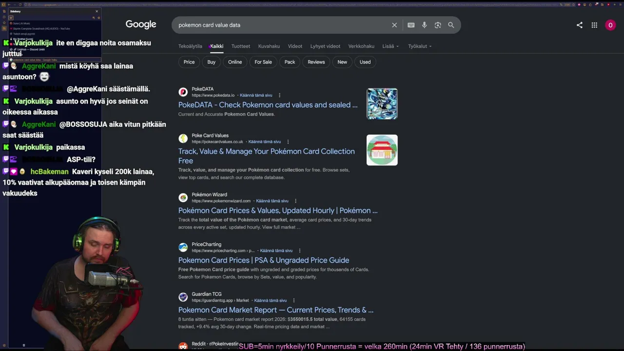Go to the Google logo homepage
The image size is (624, 351).
pyautogui.click(x=141, y=24)
